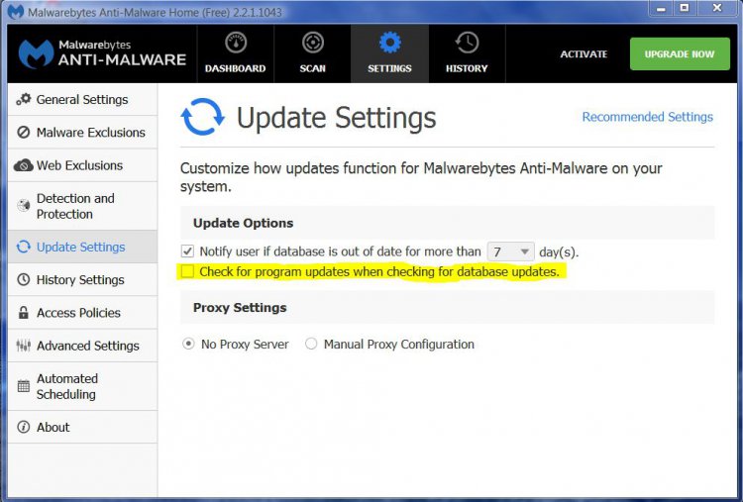Image resolution: width=743 pixels, height=502 pixels.
Task: Select the Settings gear icon
Action: click(390, 44)
